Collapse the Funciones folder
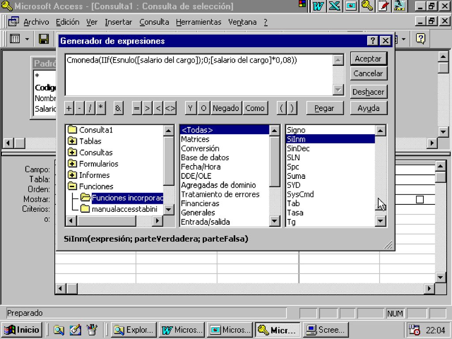 72,186
